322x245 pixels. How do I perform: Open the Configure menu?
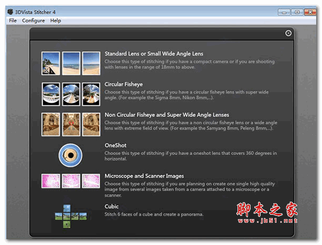(x=33, y=21)
